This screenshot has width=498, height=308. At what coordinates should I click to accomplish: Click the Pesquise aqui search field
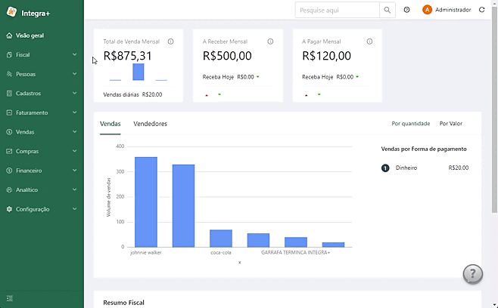click(338, 10)
